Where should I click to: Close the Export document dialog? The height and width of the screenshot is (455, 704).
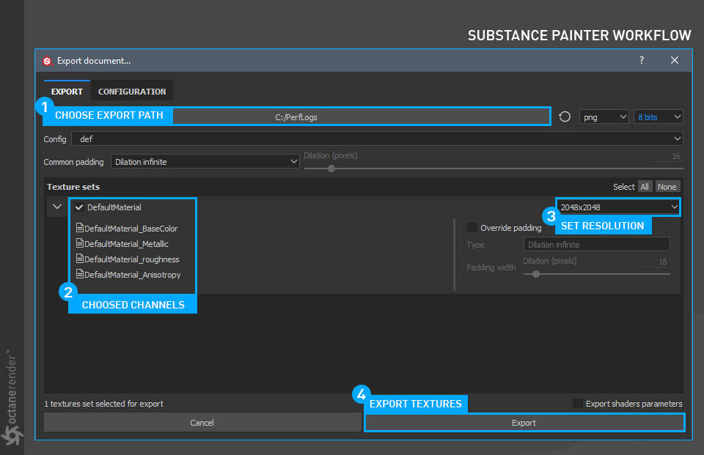click(675, 60)
